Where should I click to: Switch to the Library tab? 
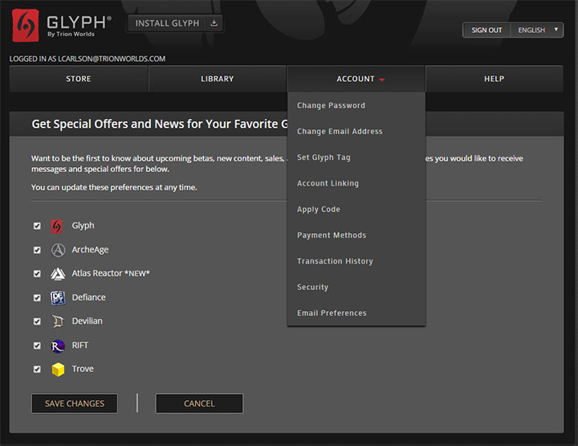[218, 79]
